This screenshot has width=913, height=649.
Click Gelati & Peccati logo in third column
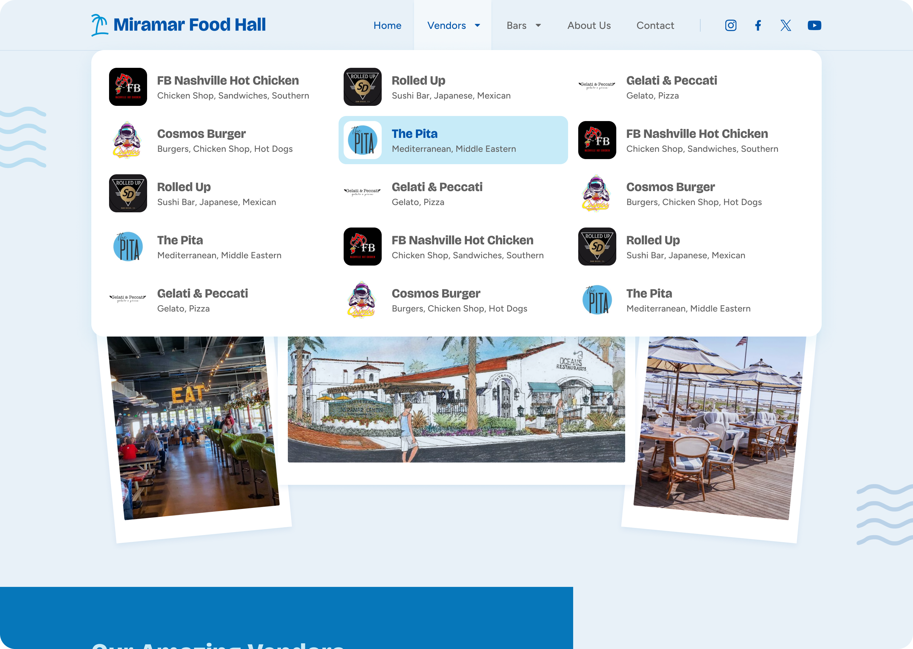(x=597, y=86)
